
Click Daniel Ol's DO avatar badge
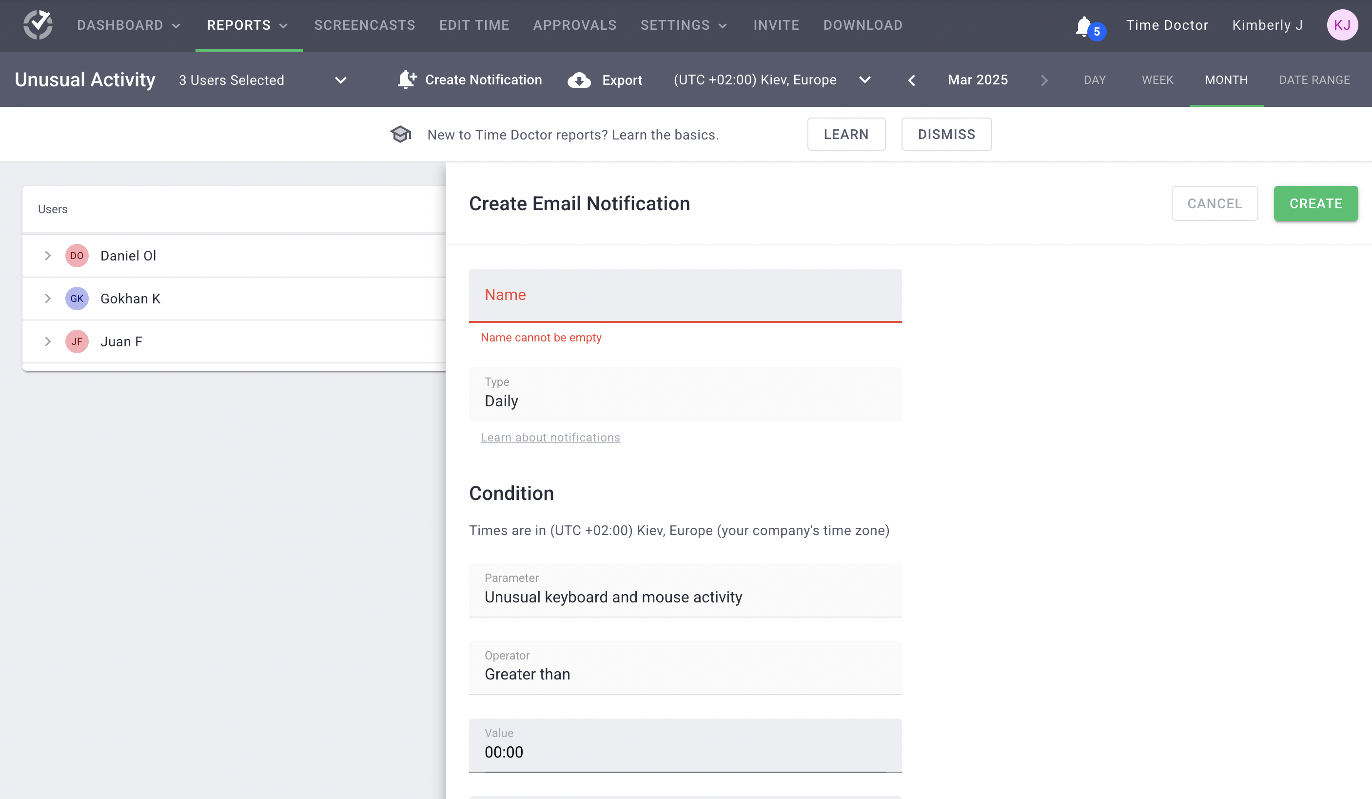[x=77, y=256]
